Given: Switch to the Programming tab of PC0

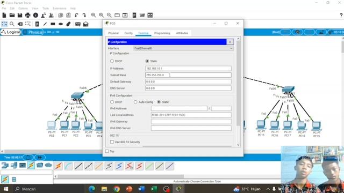Looking at the screenshot, I should point(162,33).
